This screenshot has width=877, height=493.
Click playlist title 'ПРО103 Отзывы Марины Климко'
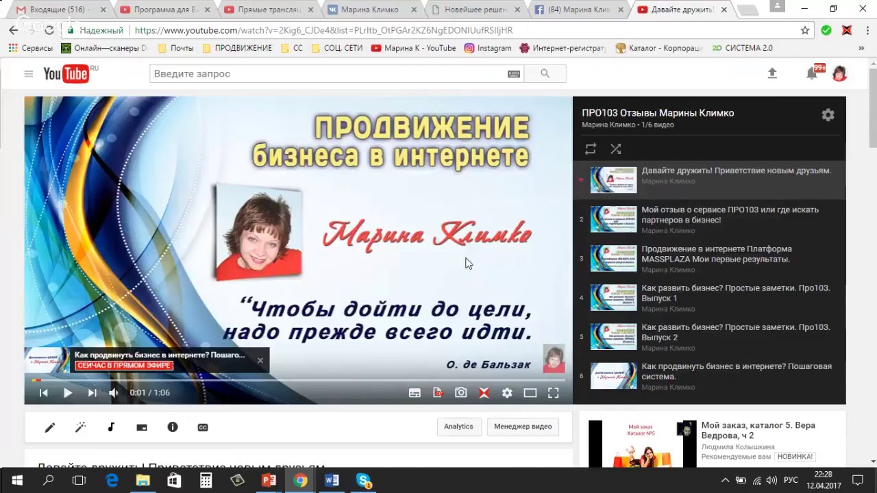[658, 113]
